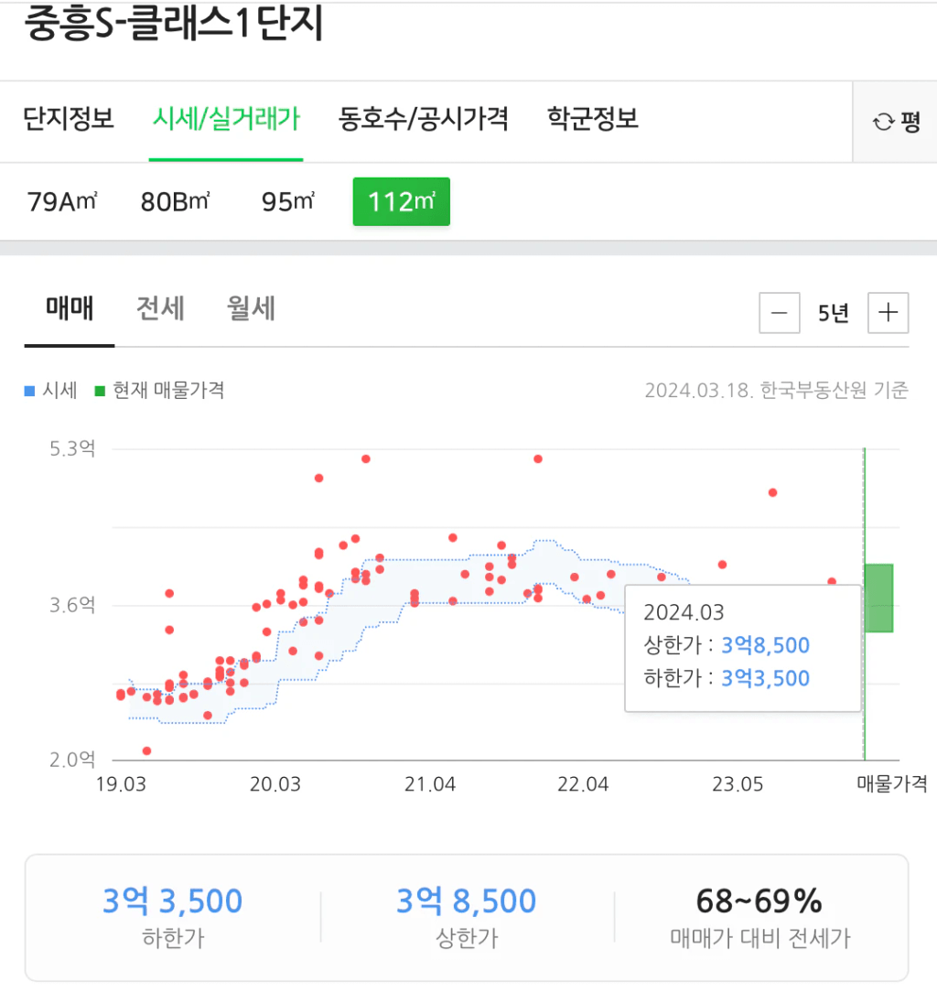Switch to the 동호수/공시가격 tab
Viewport: 937px width, 1003px height.
(x=423, y=118)
